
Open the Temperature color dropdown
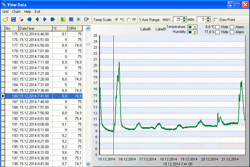(195, 27)
